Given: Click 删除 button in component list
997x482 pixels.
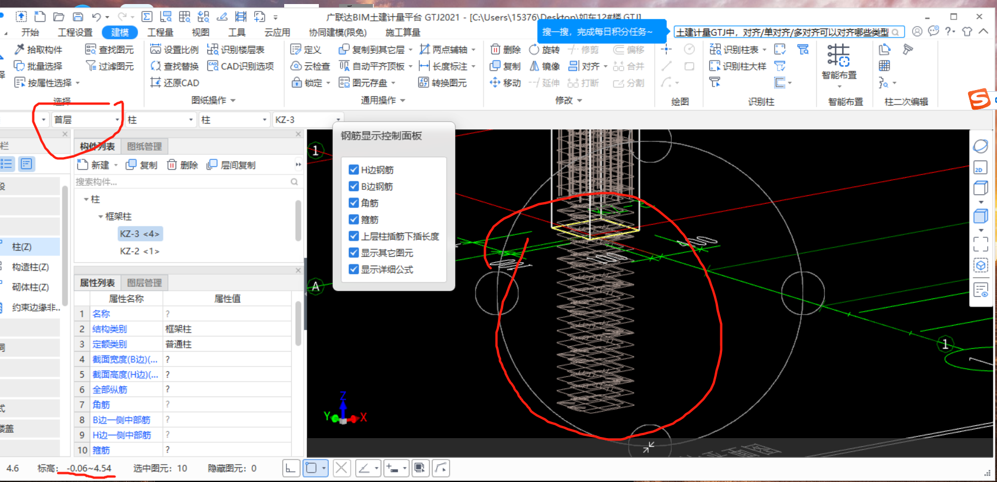Looking at the screenshot, I should point(183,165).
